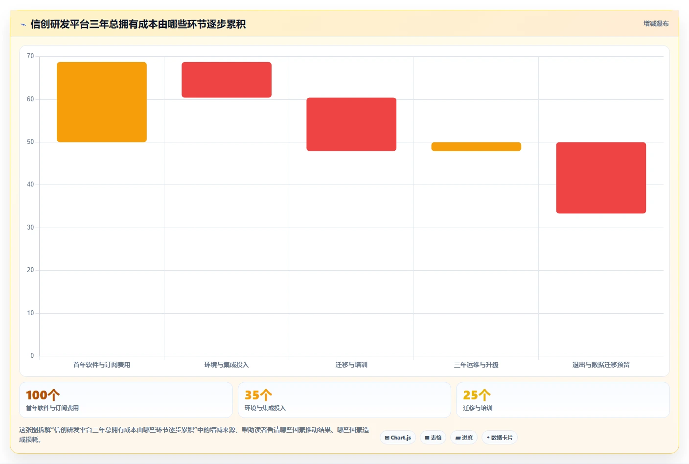Click the y-axis tick value 50
This screenshot has height=464, width=689.
click(30, 142)
